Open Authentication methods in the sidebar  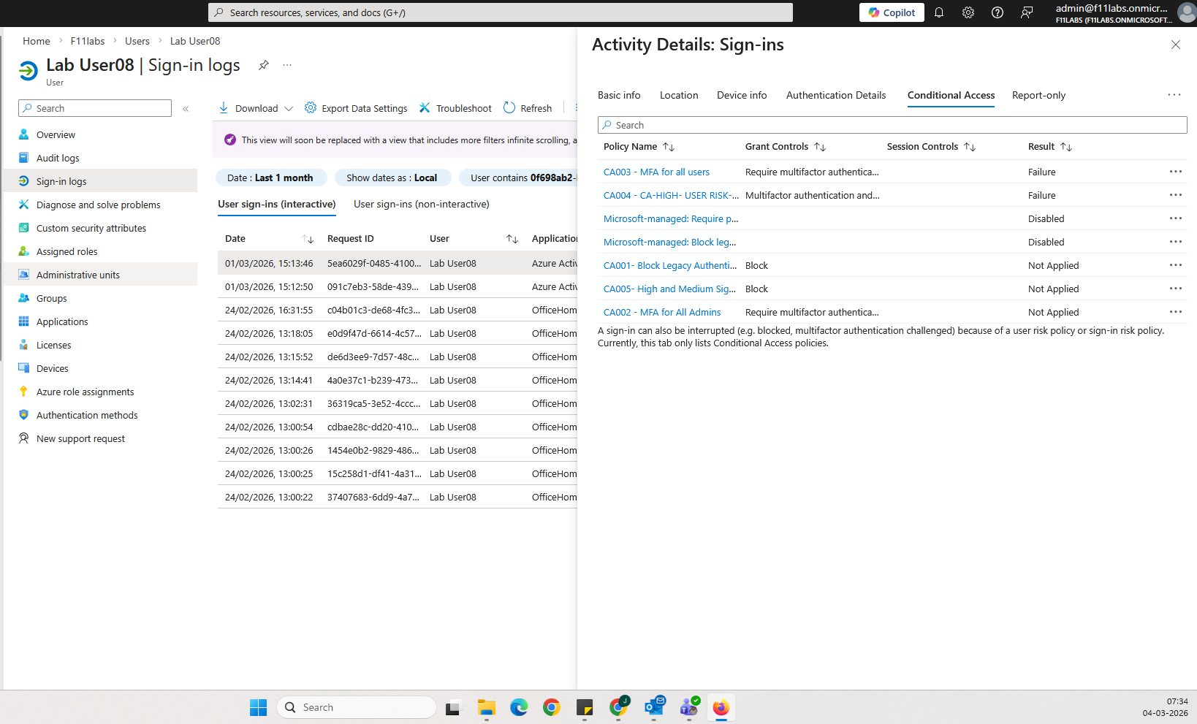click(87, 415)
